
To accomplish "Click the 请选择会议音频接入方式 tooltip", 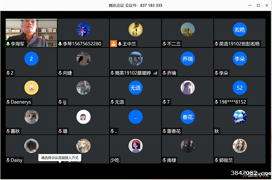I will (x=60, y=158).
